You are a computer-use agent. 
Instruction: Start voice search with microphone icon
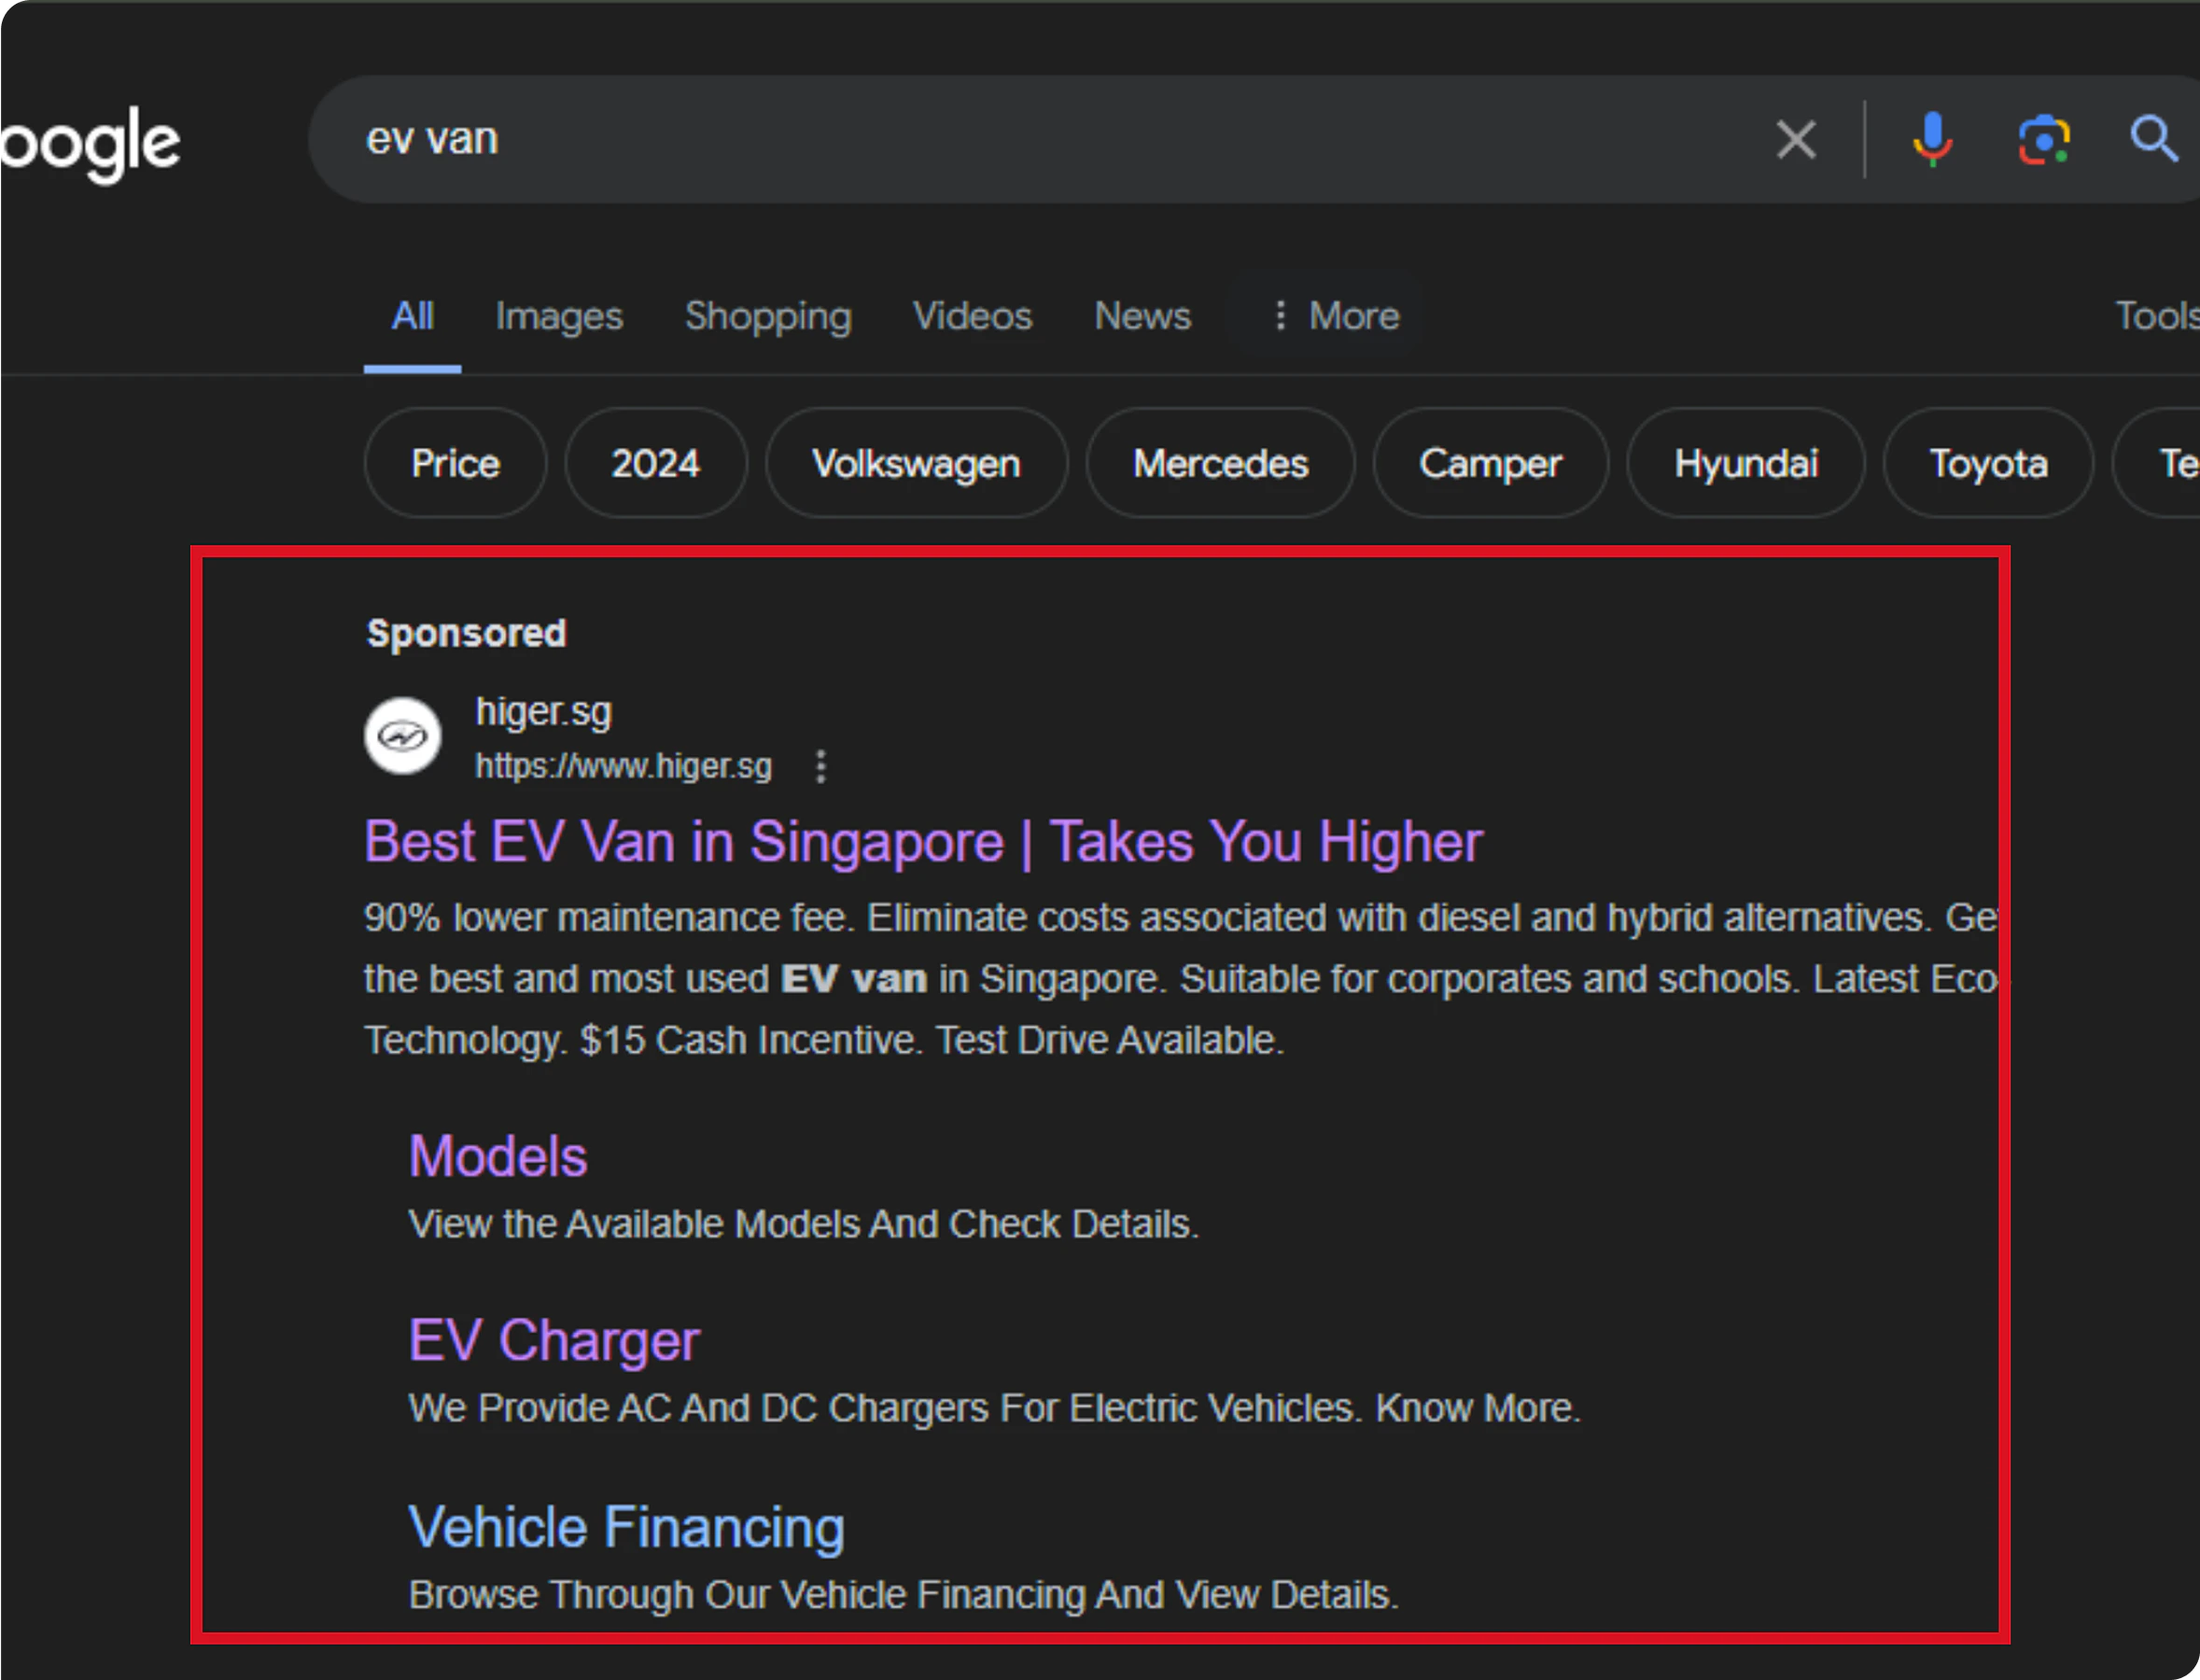1932,139
